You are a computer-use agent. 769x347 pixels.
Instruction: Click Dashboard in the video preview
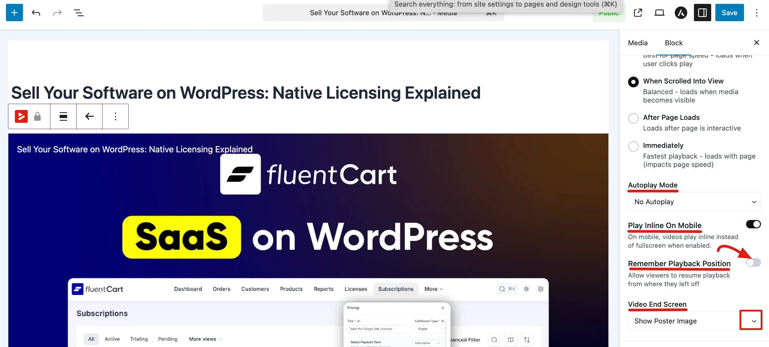tap(188, 289)
